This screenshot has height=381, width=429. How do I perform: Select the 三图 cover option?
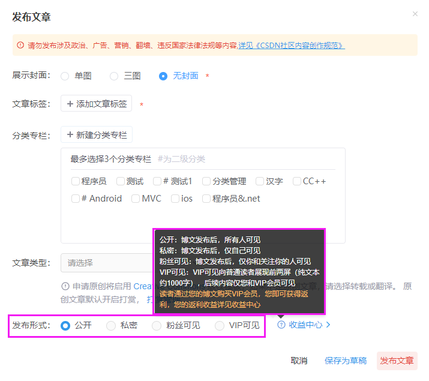114,76
